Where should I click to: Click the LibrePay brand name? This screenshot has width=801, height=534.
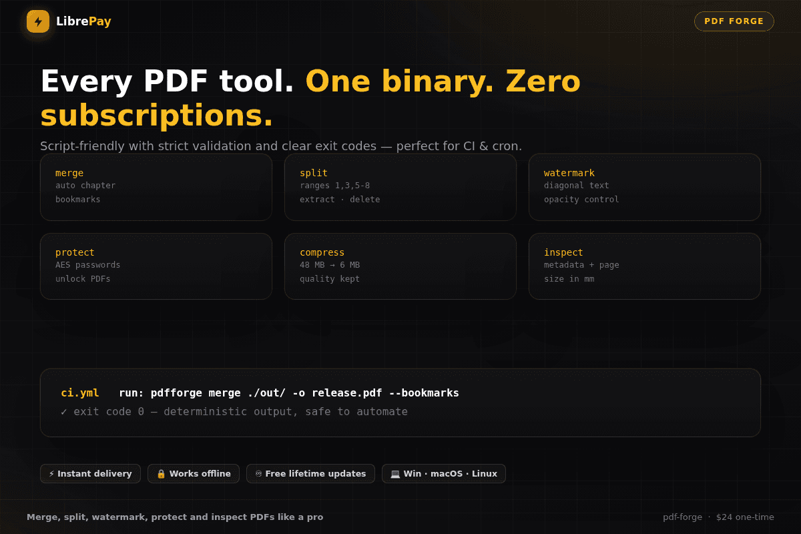coord(83,21)
